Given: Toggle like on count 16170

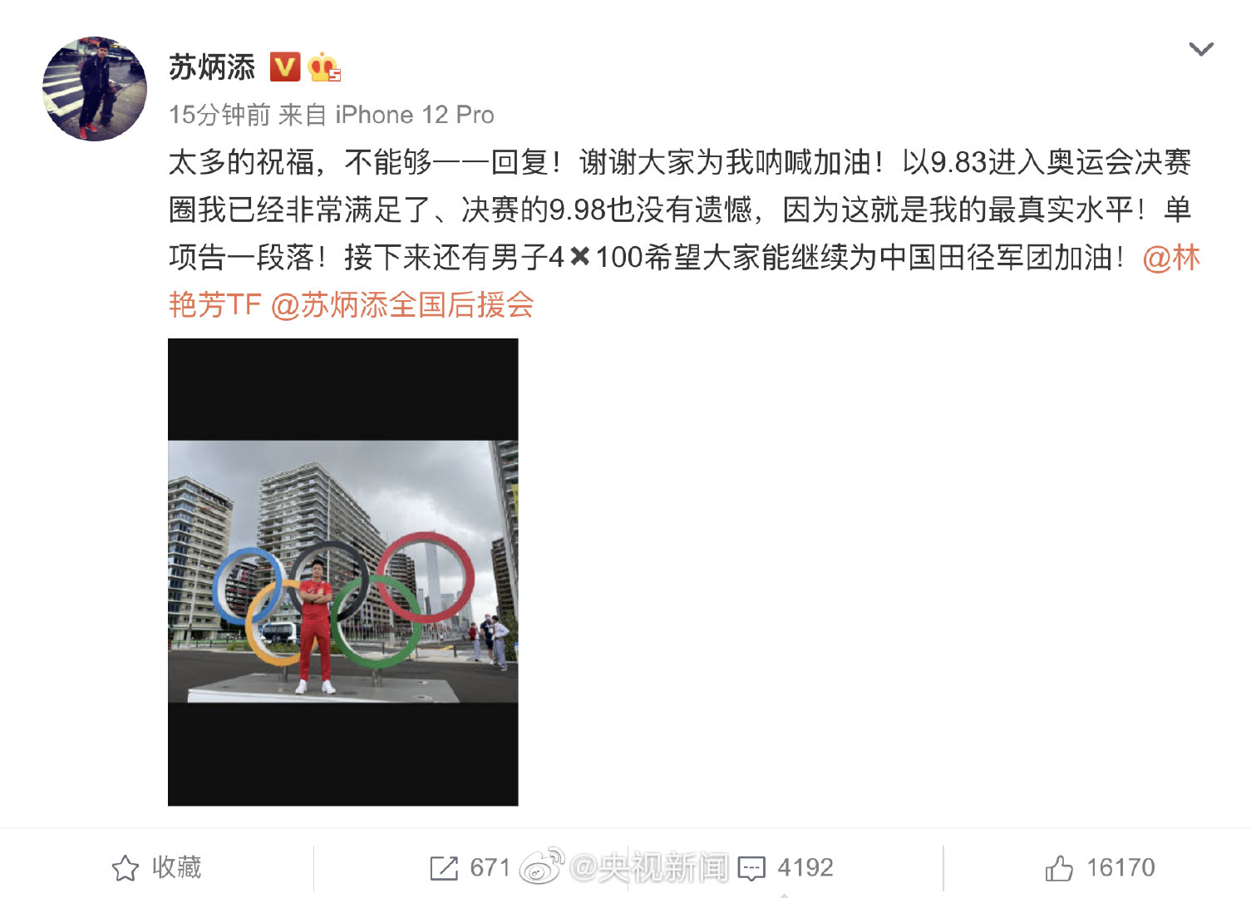Looking at the screenshot, I should click(x=1120, y=867).
